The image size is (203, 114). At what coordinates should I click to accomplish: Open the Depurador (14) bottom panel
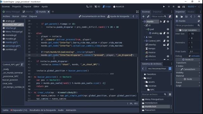19,110
